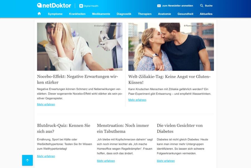The width and height of the screenshot is (251, 168).
Task: Click Mehr erfahren under Menstruation article
Action: (106, 161)
